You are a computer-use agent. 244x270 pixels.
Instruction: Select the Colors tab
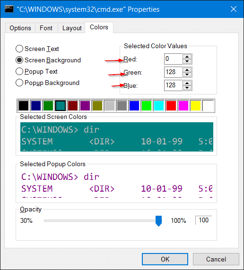pyautogui.click(x=99, y=27)
